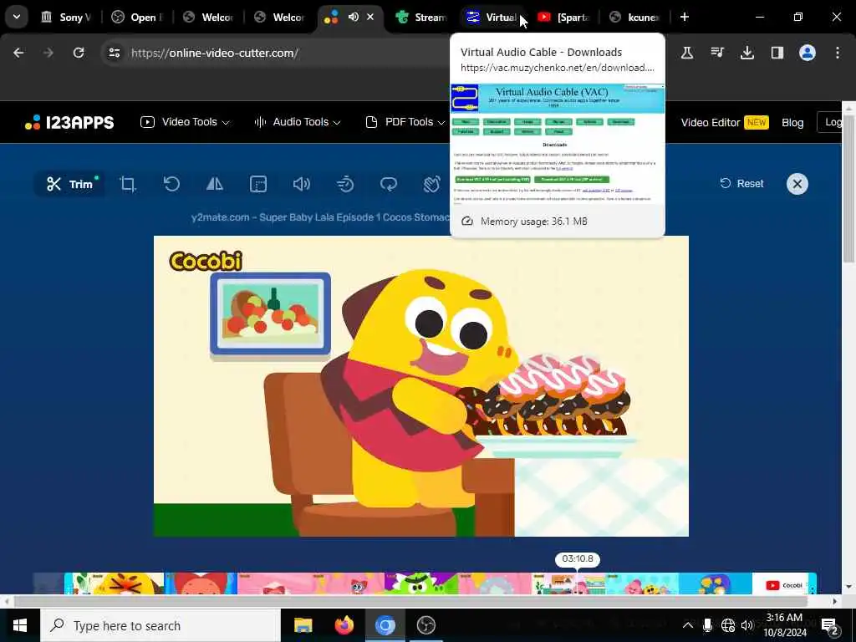Mute the tab audio speaker icon
856x642 pixels.
tap(354, 17)
